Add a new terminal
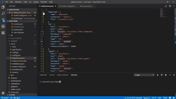 (x=158, y=75)
